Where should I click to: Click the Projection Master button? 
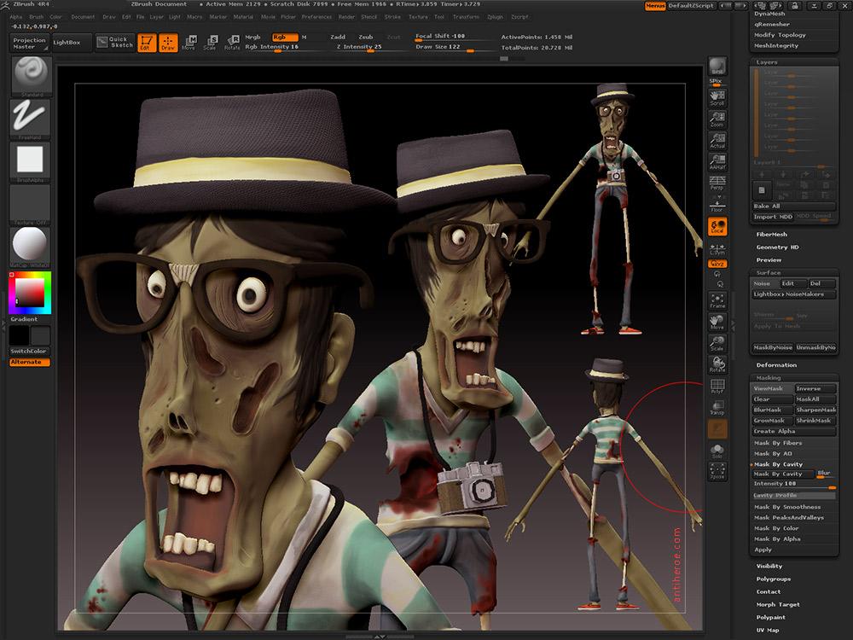(29, 43)
